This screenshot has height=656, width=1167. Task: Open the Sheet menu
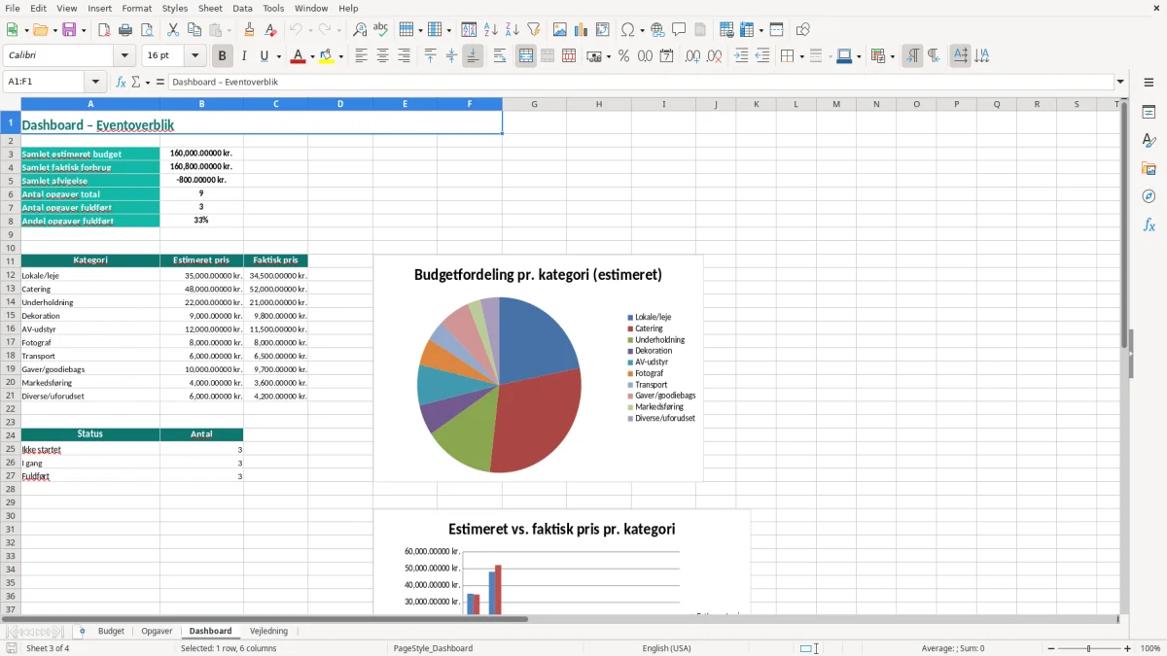tap(210, 8)
